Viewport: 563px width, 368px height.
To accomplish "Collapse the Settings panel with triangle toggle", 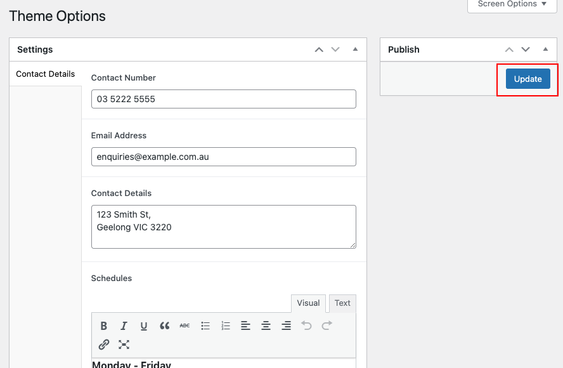I will point(355,49).
